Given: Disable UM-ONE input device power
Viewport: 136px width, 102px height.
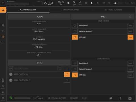Looking at the screenshot, I should coord(75,37).
